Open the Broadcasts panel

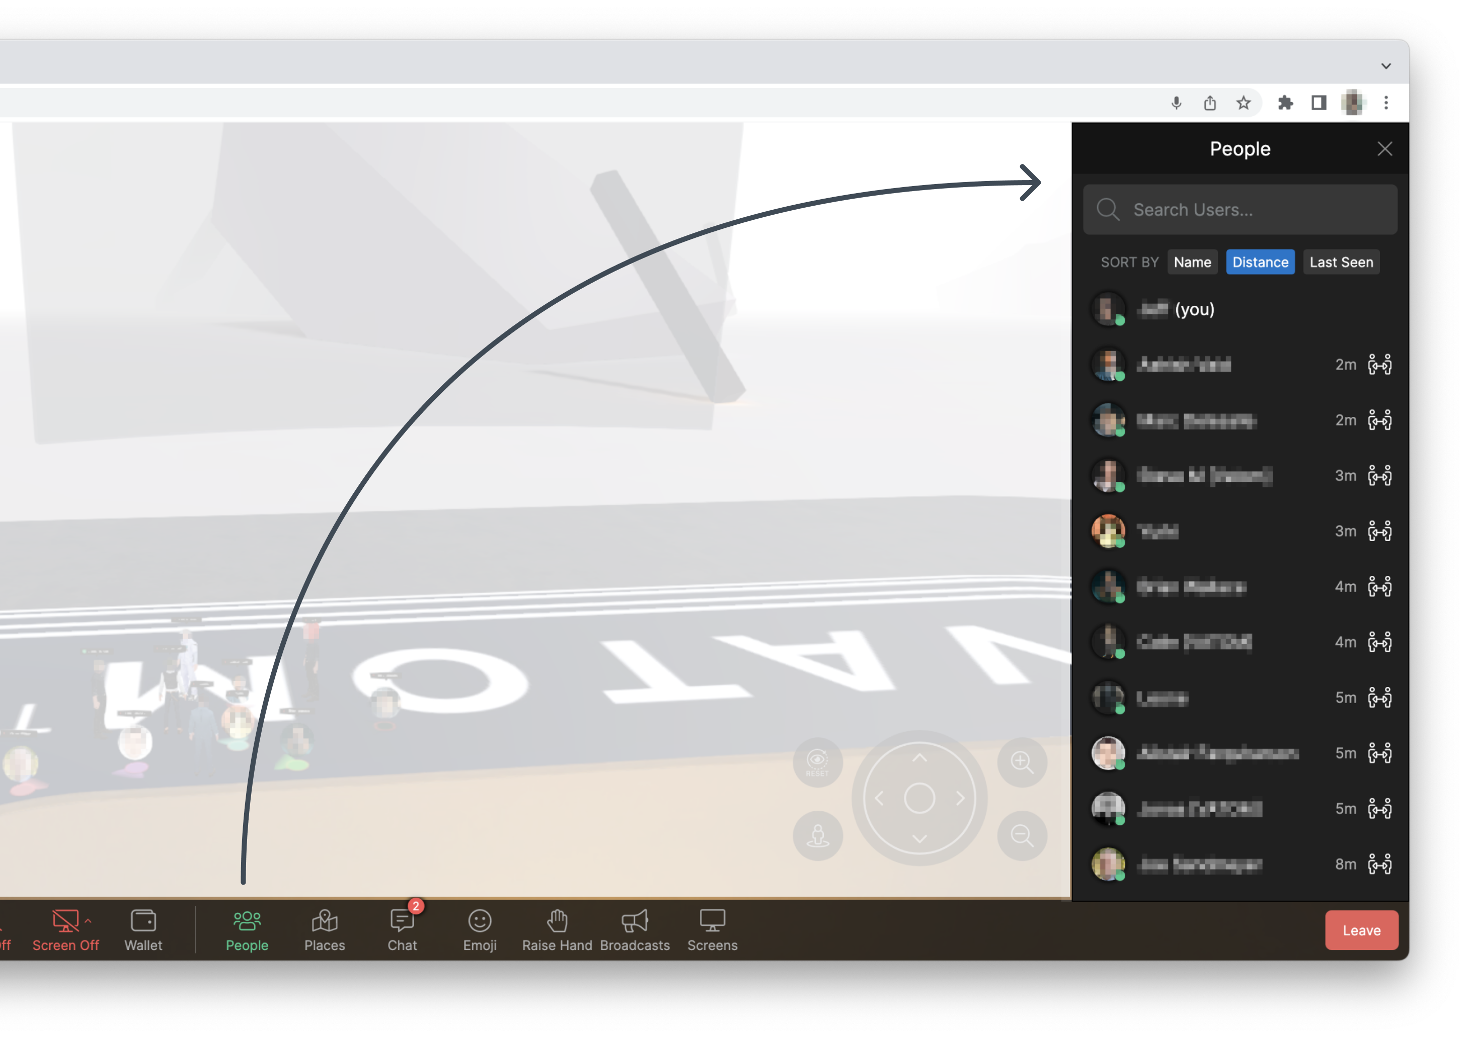pyautogui.click(x=635, y=930)
